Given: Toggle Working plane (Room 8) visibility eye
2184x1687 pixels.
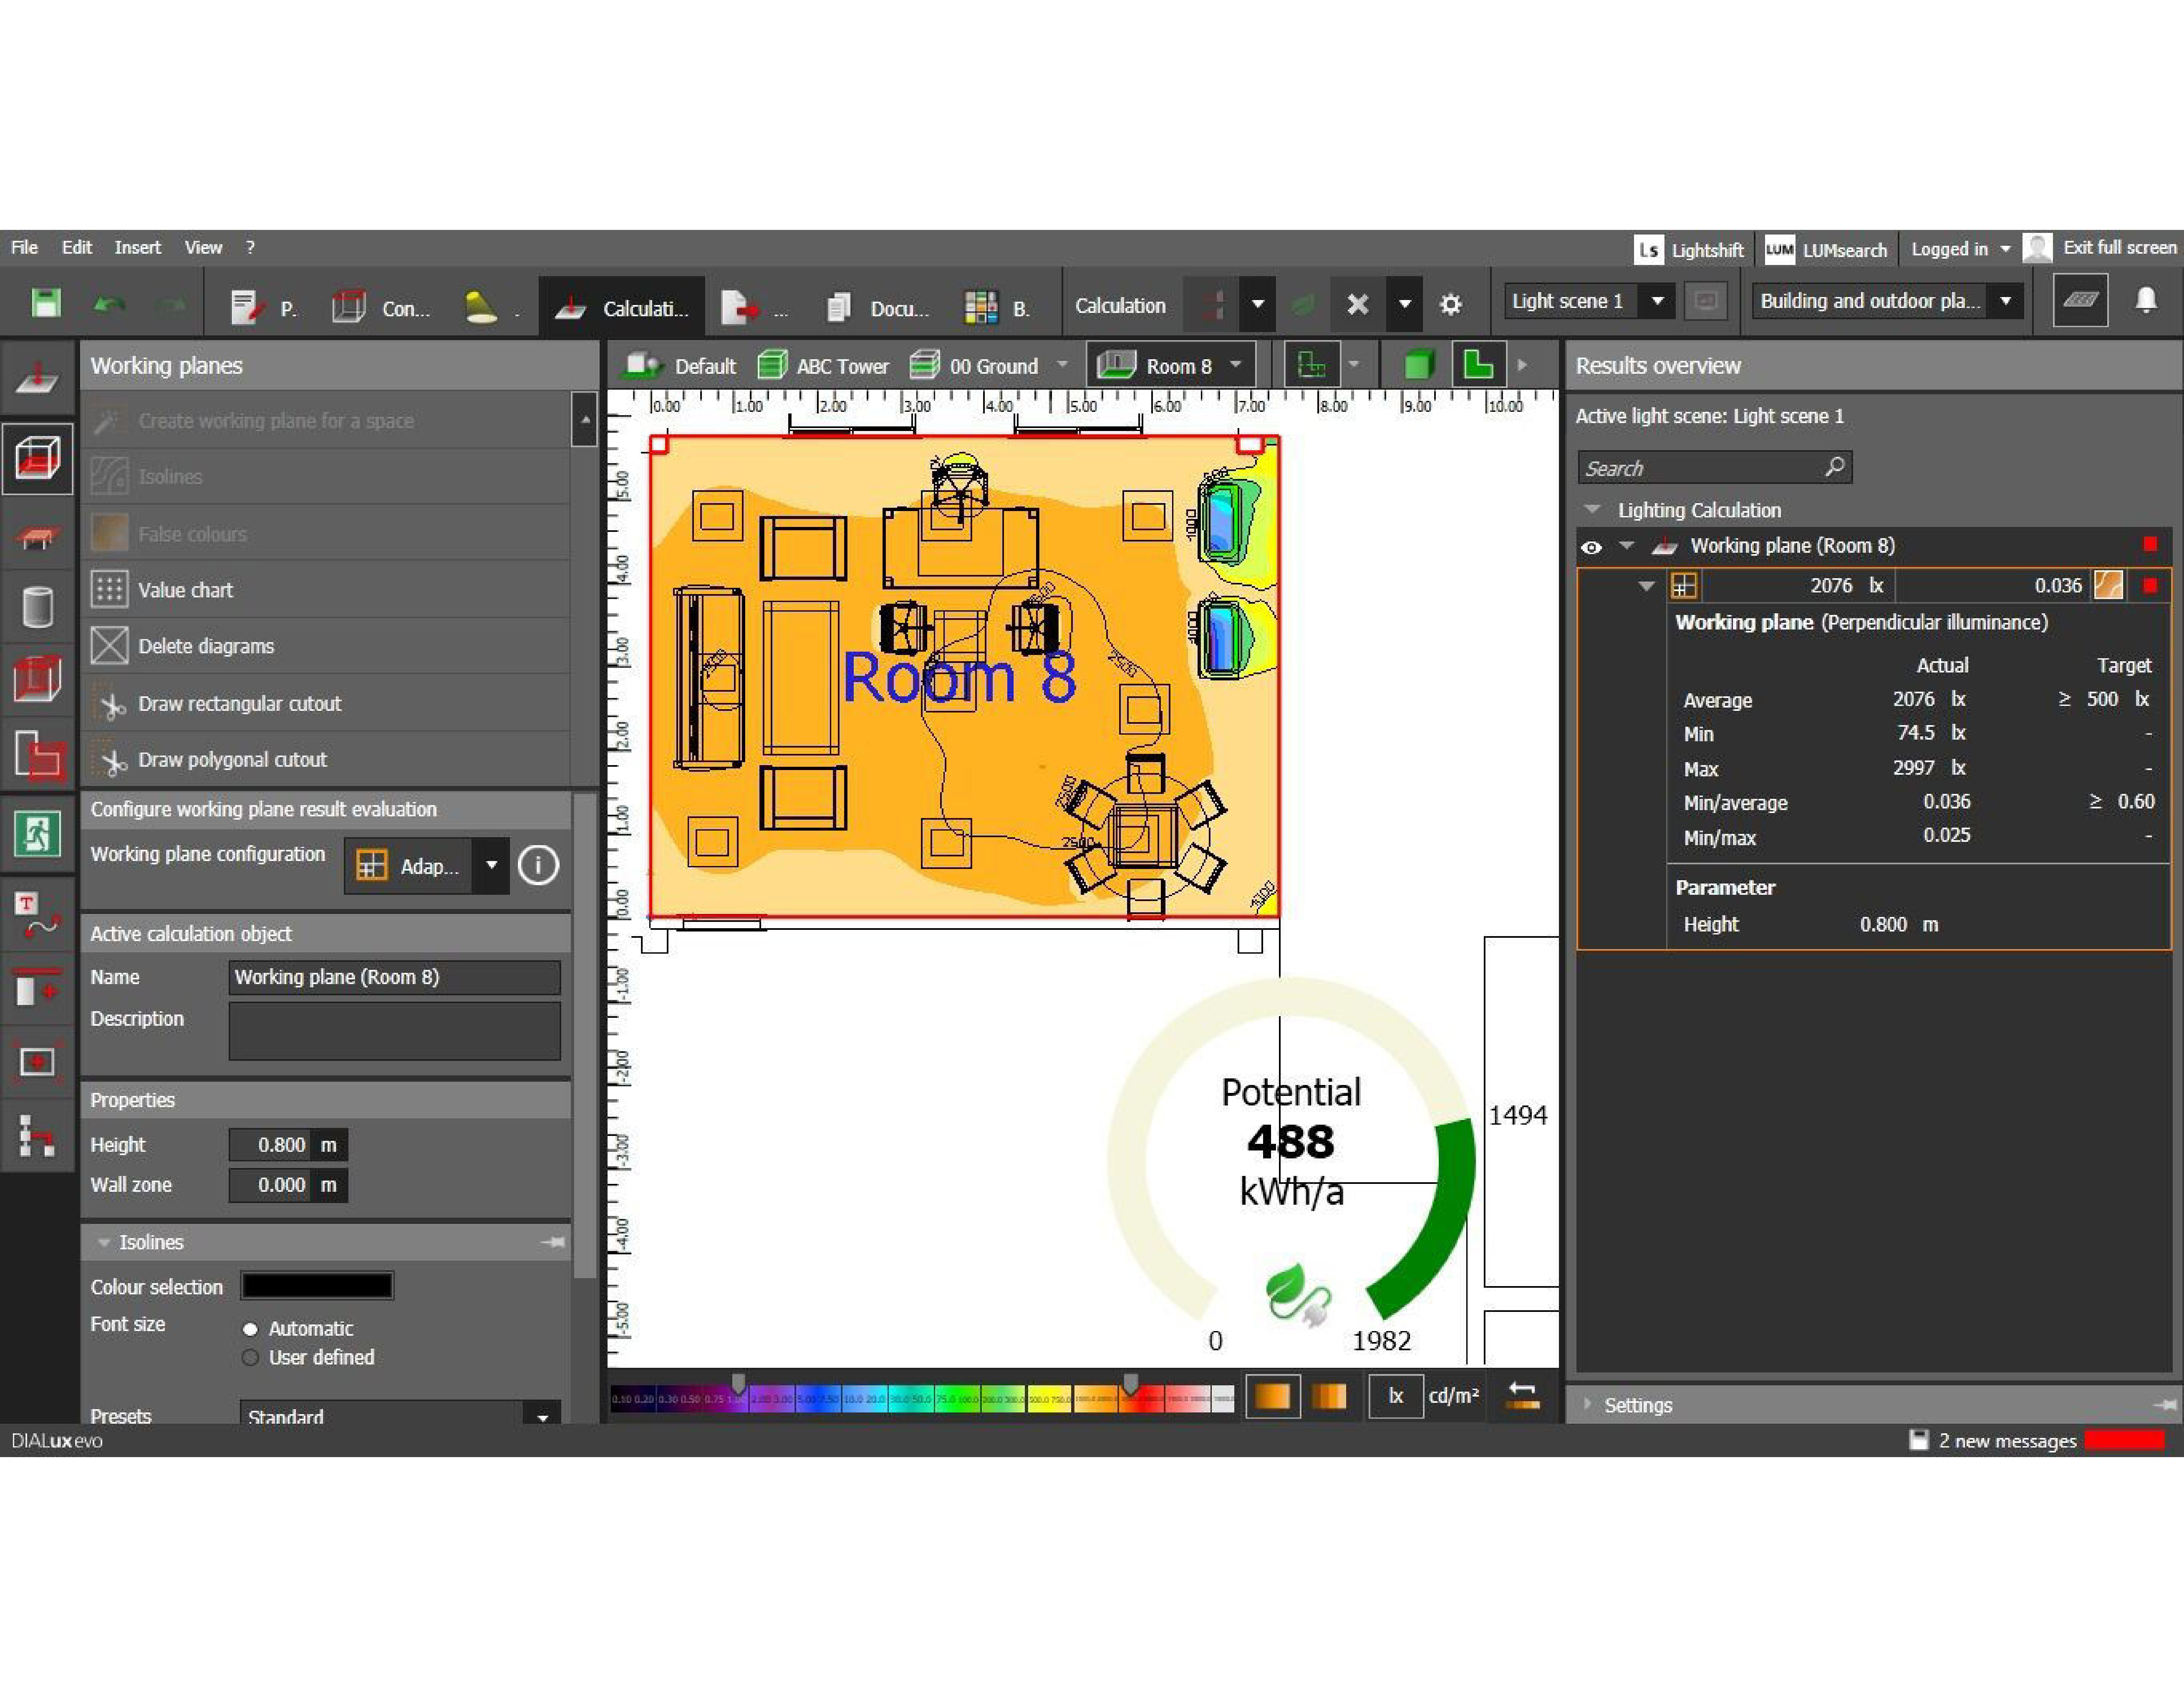Looking at the screenshot, I should click(x=1591, y=547).
